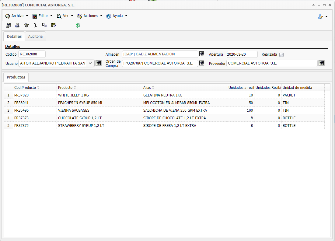Screen dimensions: 335x241
Task: Click the Proveedor input field
Action: click(x=272, y=63)
